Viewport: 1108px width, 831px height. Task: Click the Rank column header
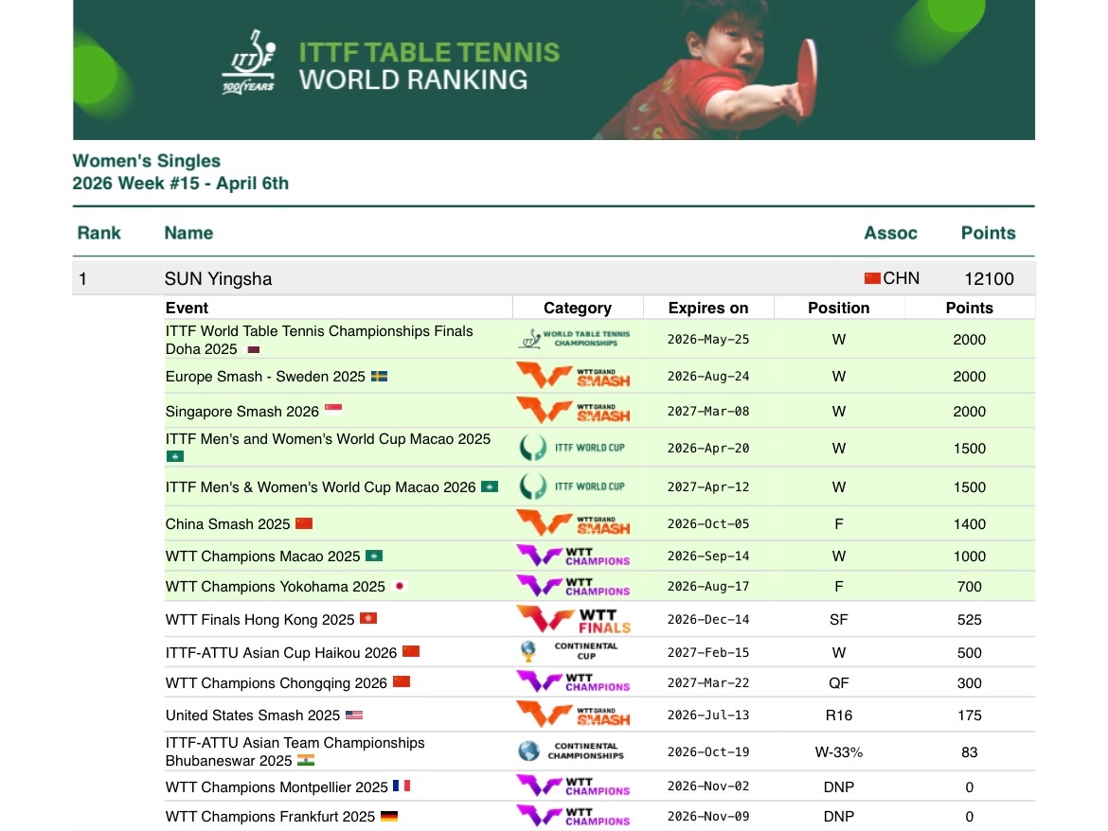point(98,233)
